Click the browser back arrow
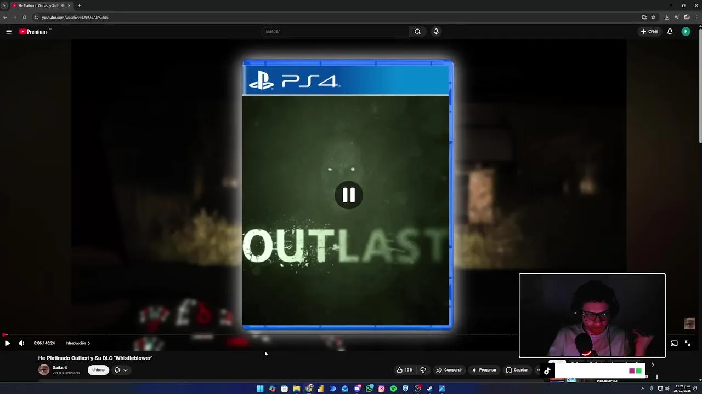The image size is (702, 394). coord(5,17)
